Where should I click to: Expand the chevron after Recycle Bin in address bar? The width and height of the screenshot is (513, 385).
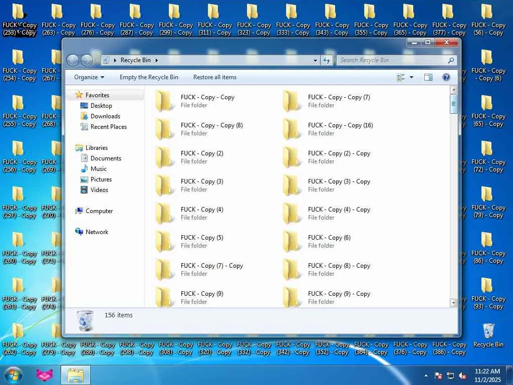coord(157,60)
